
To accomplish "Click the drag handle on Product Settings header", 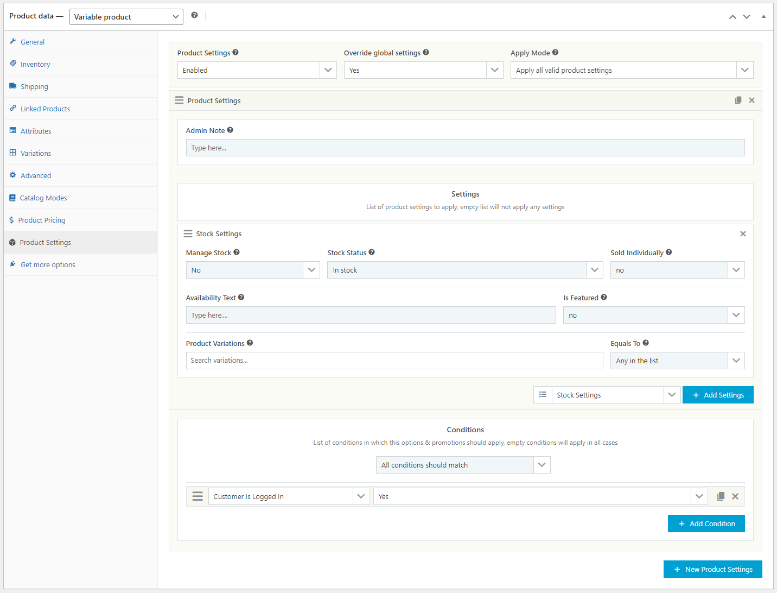I will (179, 100).
